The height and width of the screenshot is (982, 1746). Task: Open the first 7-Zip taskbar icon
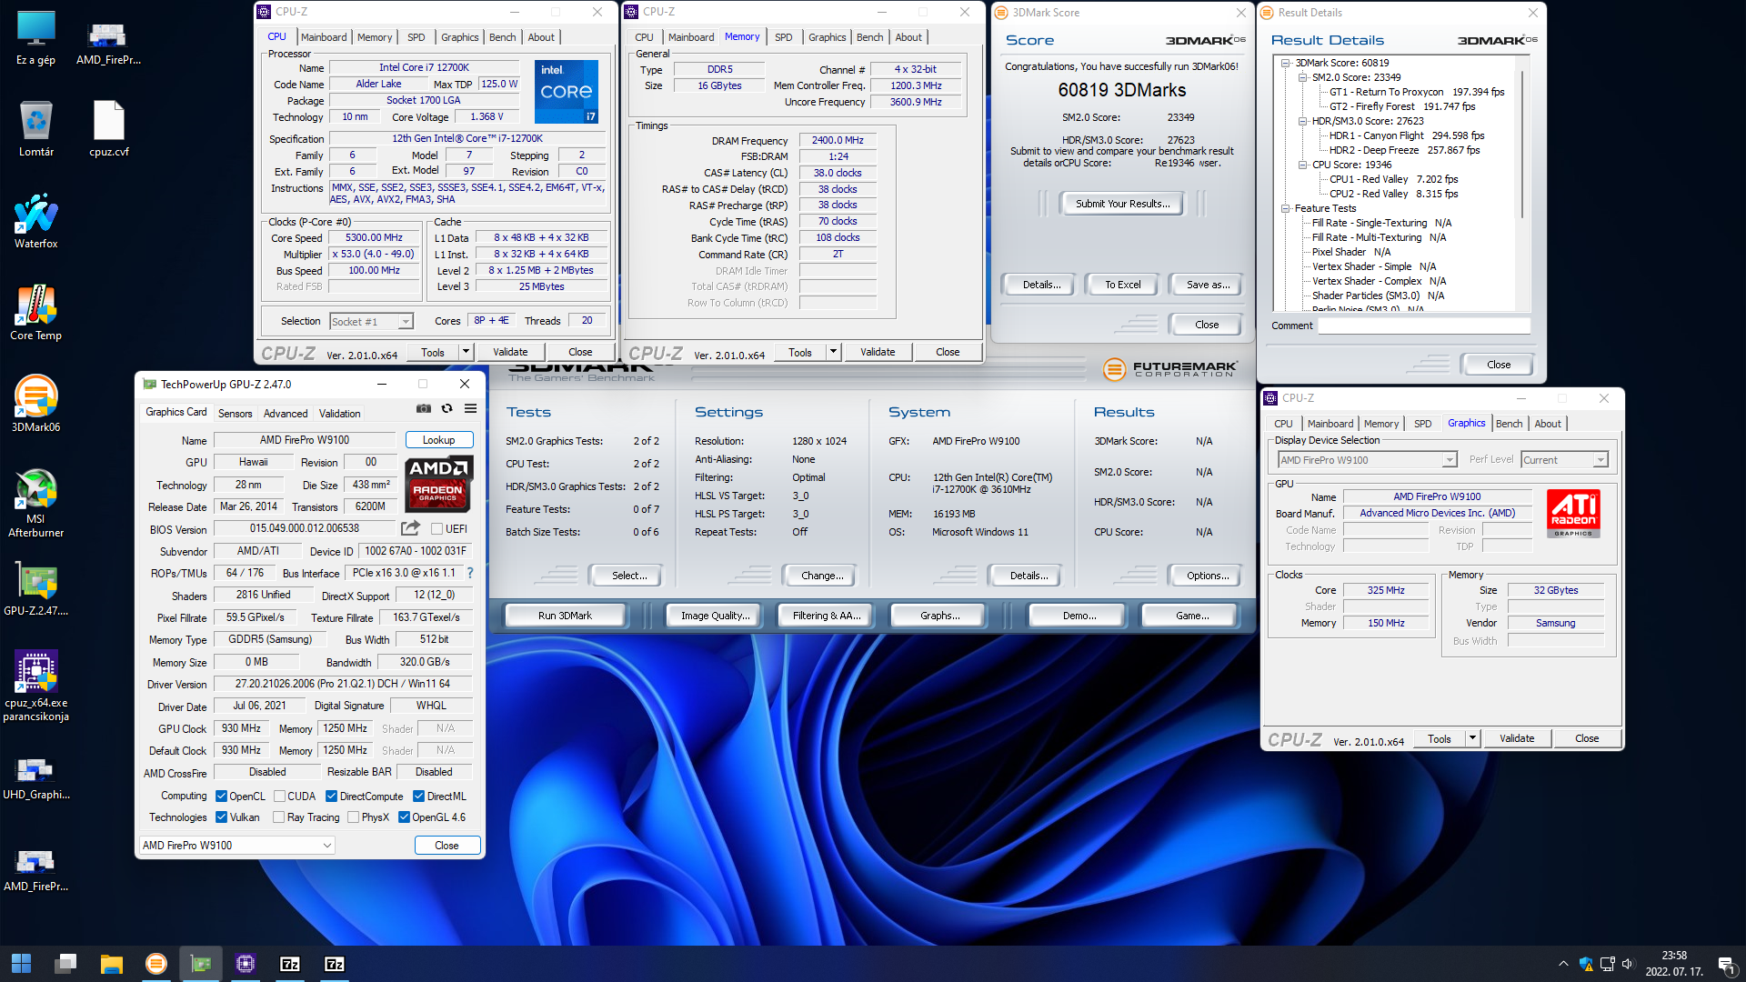coord(289,964)
